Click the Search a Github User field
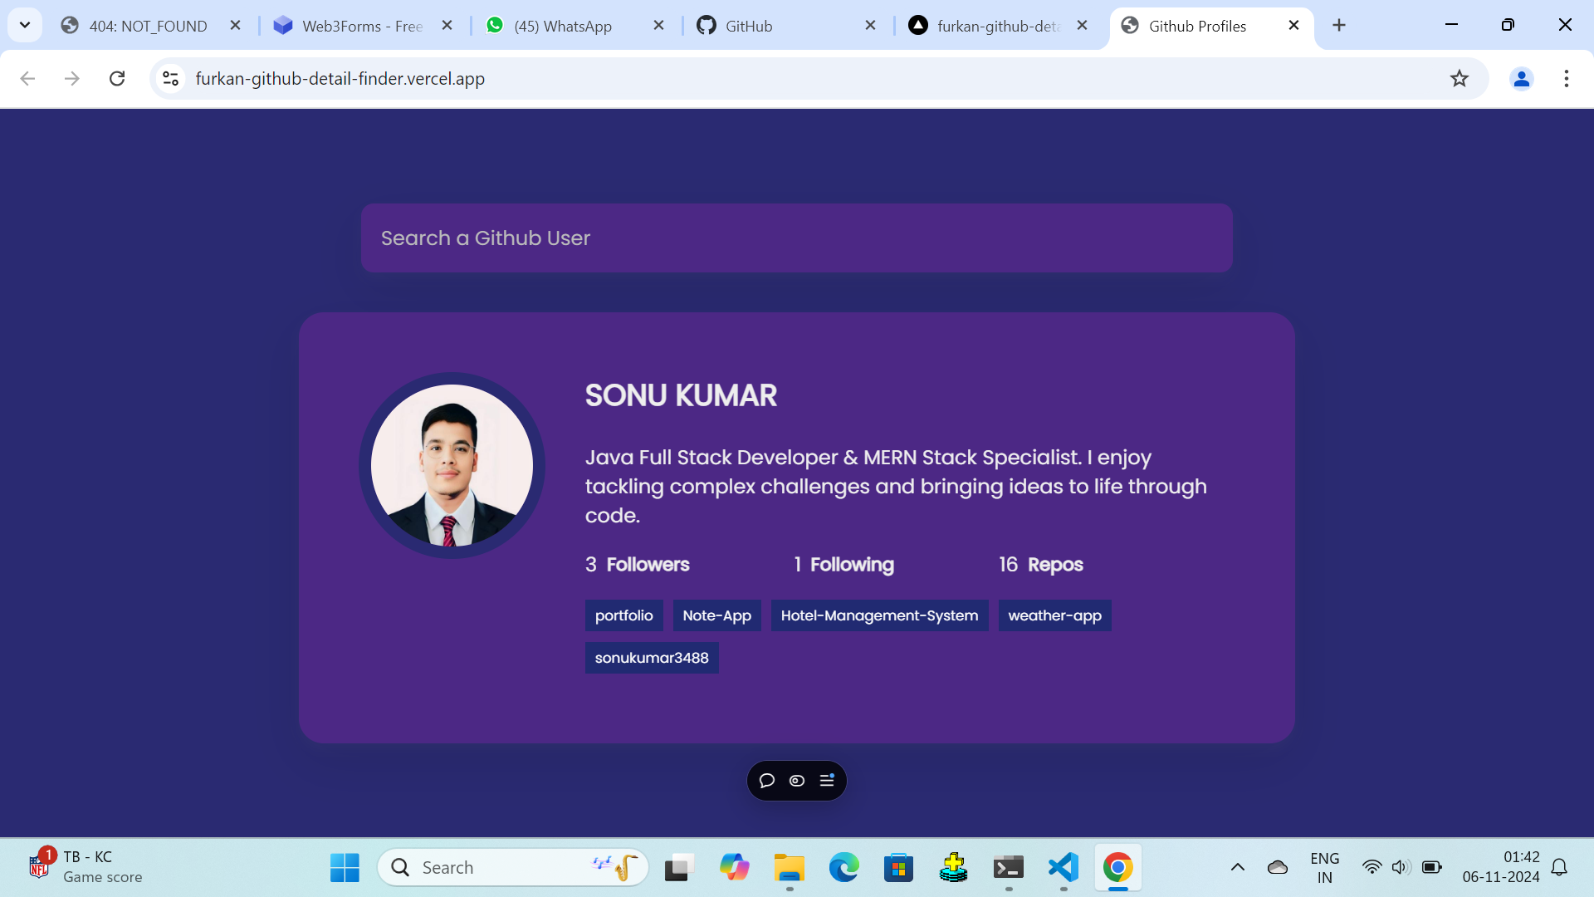1594x897 pixels. 796,238
